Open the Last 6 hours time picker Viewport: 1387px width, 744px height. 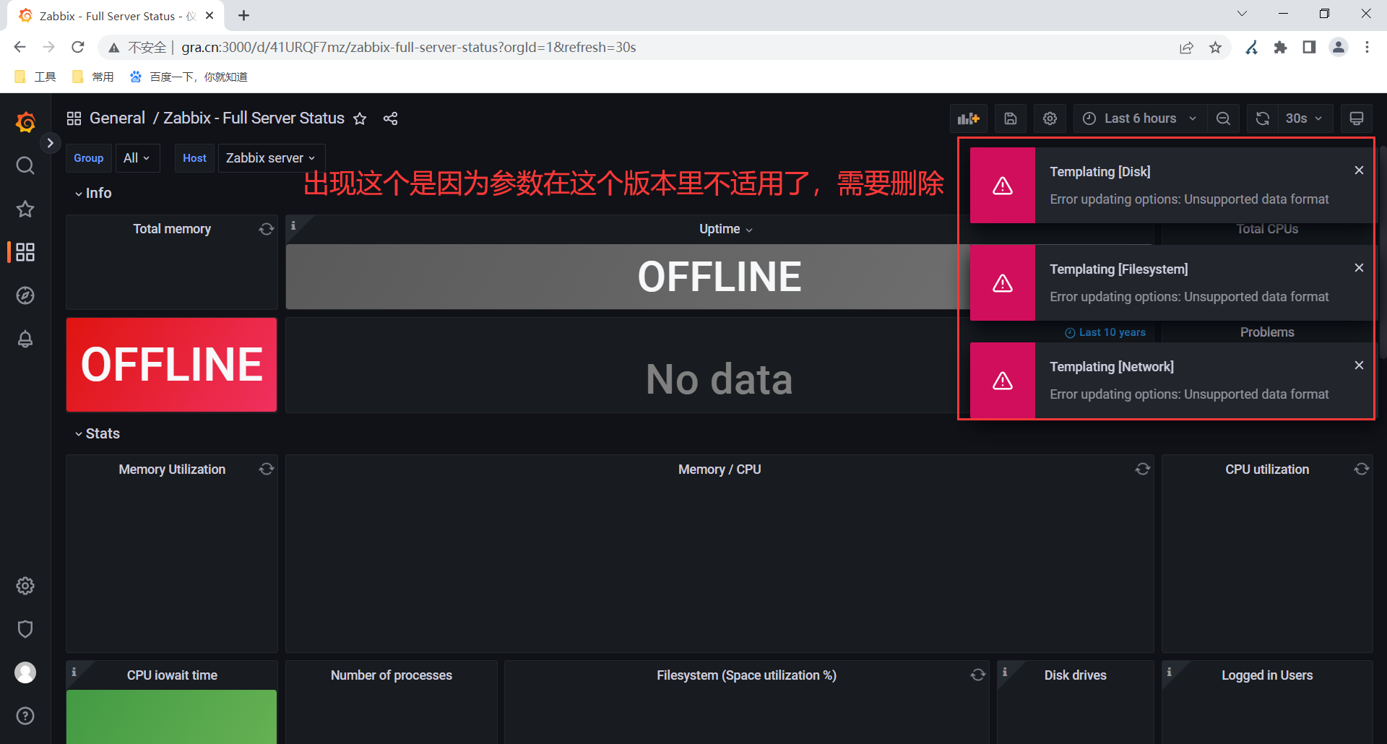[1140, 118]
